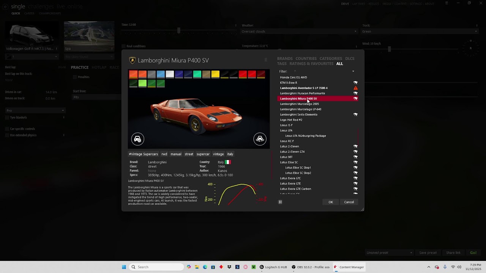The height and width of the screenshot is (273, 486).
Task: Open Dropbox from taskbar
Action: [x=229, y=267]
